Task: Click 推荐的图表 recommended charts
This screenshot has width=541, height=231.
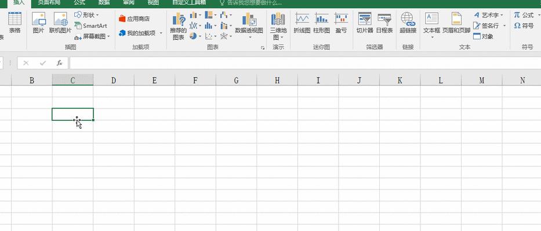Action: click(179, 27)
